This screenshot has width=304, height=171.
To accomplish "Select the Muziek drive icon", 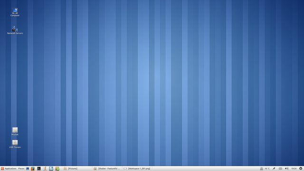I will [x=15, y=131].
